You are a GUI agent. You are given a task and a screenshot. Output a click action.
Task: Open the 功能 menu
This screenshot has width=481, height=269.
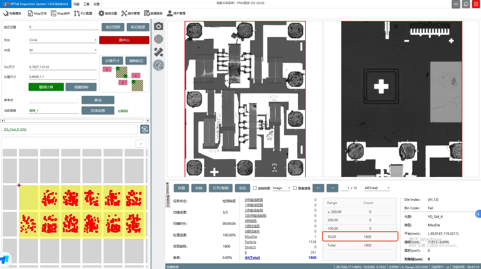pos(76,4)
